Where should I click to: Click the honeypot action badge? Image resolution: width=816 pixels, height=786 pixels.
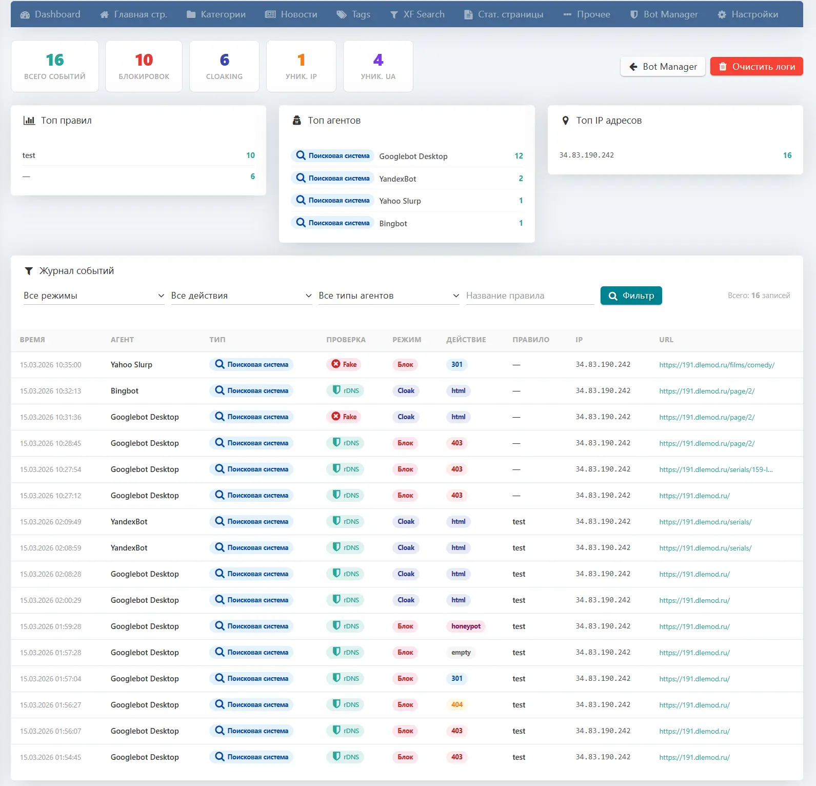pyautogui.click(x=466, y=626)
